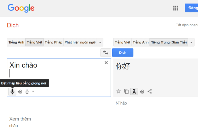Click the microphone voice input icon

12,91
